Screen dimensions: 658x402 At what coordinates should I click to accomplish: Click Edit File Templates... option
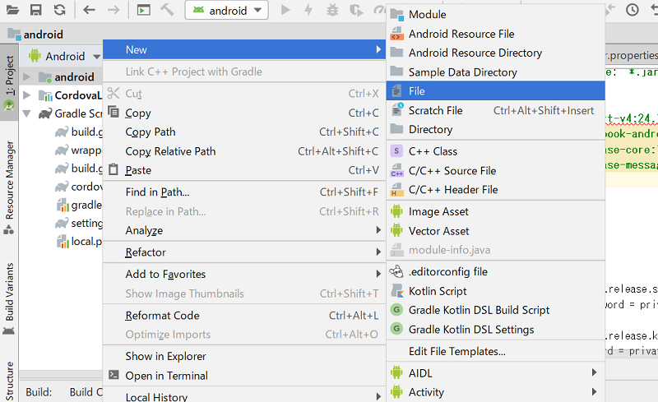pos(456,351)
